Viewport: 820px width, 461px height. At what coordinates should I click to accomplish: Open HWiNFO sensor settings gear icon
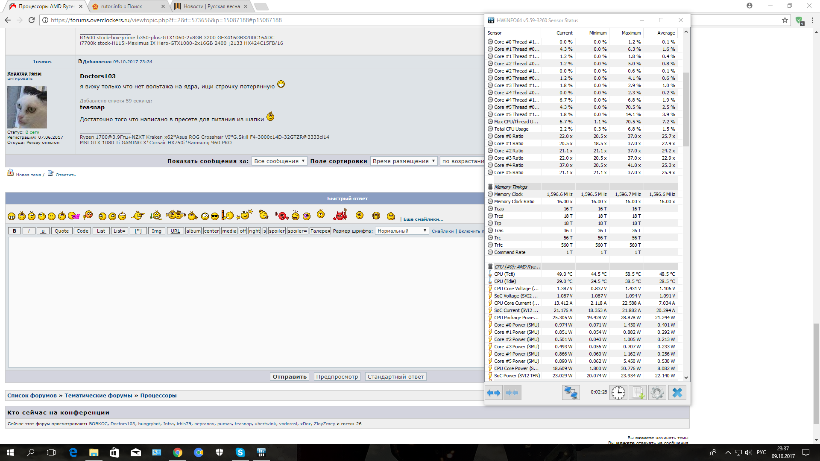pos(657,393)
